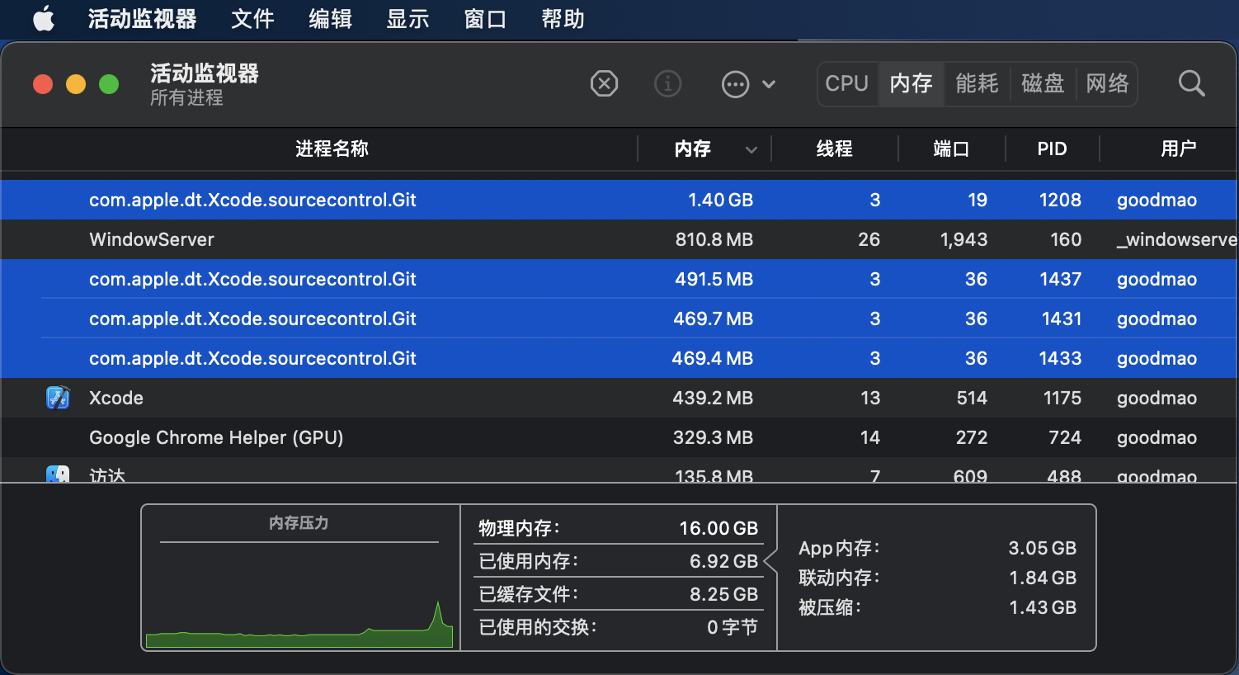Click the 已使用内存 6.92 GB value
Screen dimensions: 1239x675
(x=723, y=561)
